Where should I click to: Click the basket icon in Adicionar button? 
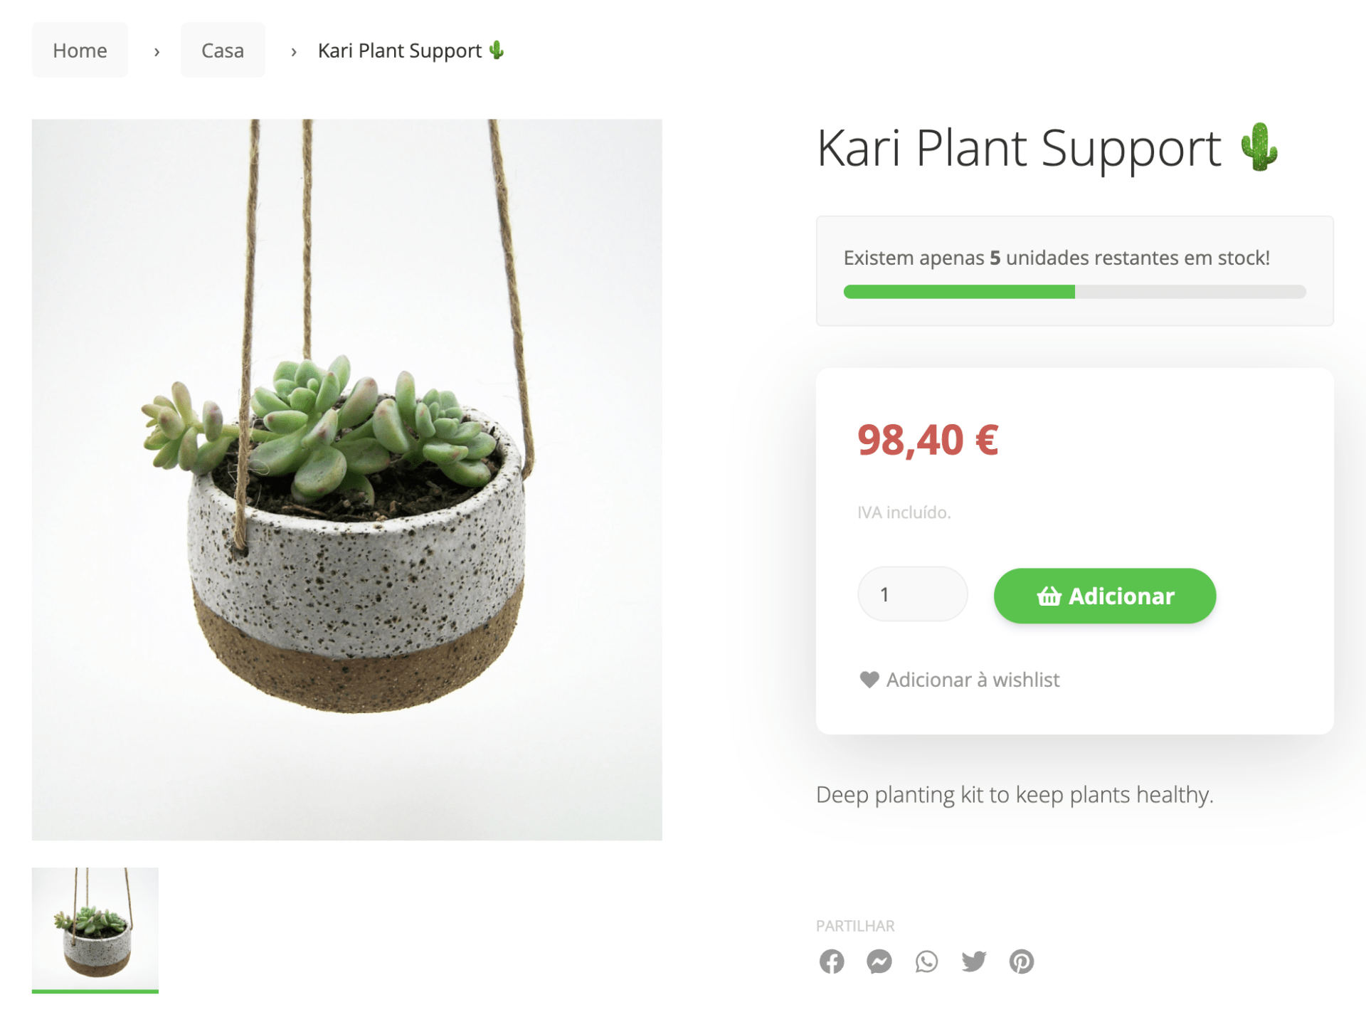[1049, 596]
